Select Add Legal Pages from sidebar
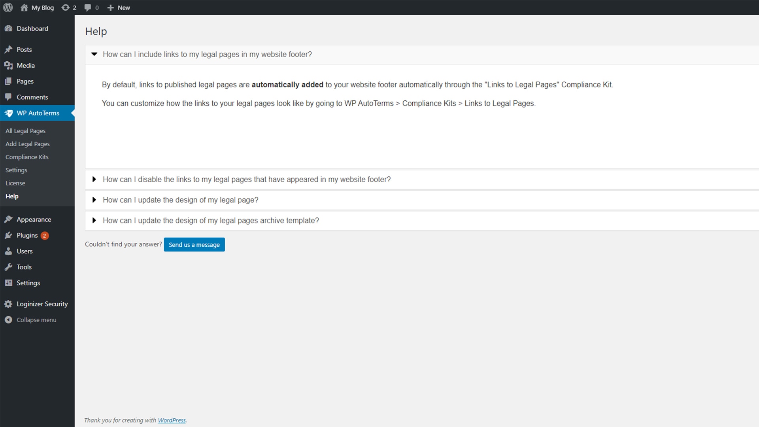Screen dimensions: 759x427 pos(27,144)
